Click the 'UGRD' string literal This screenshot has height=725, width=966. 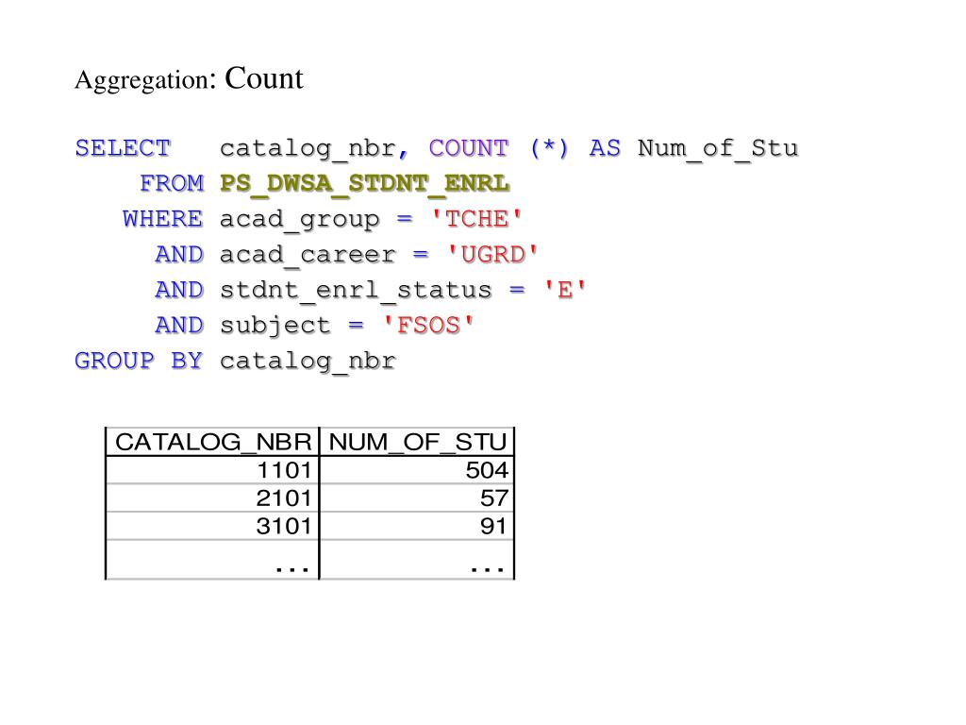tap(492, 254)
